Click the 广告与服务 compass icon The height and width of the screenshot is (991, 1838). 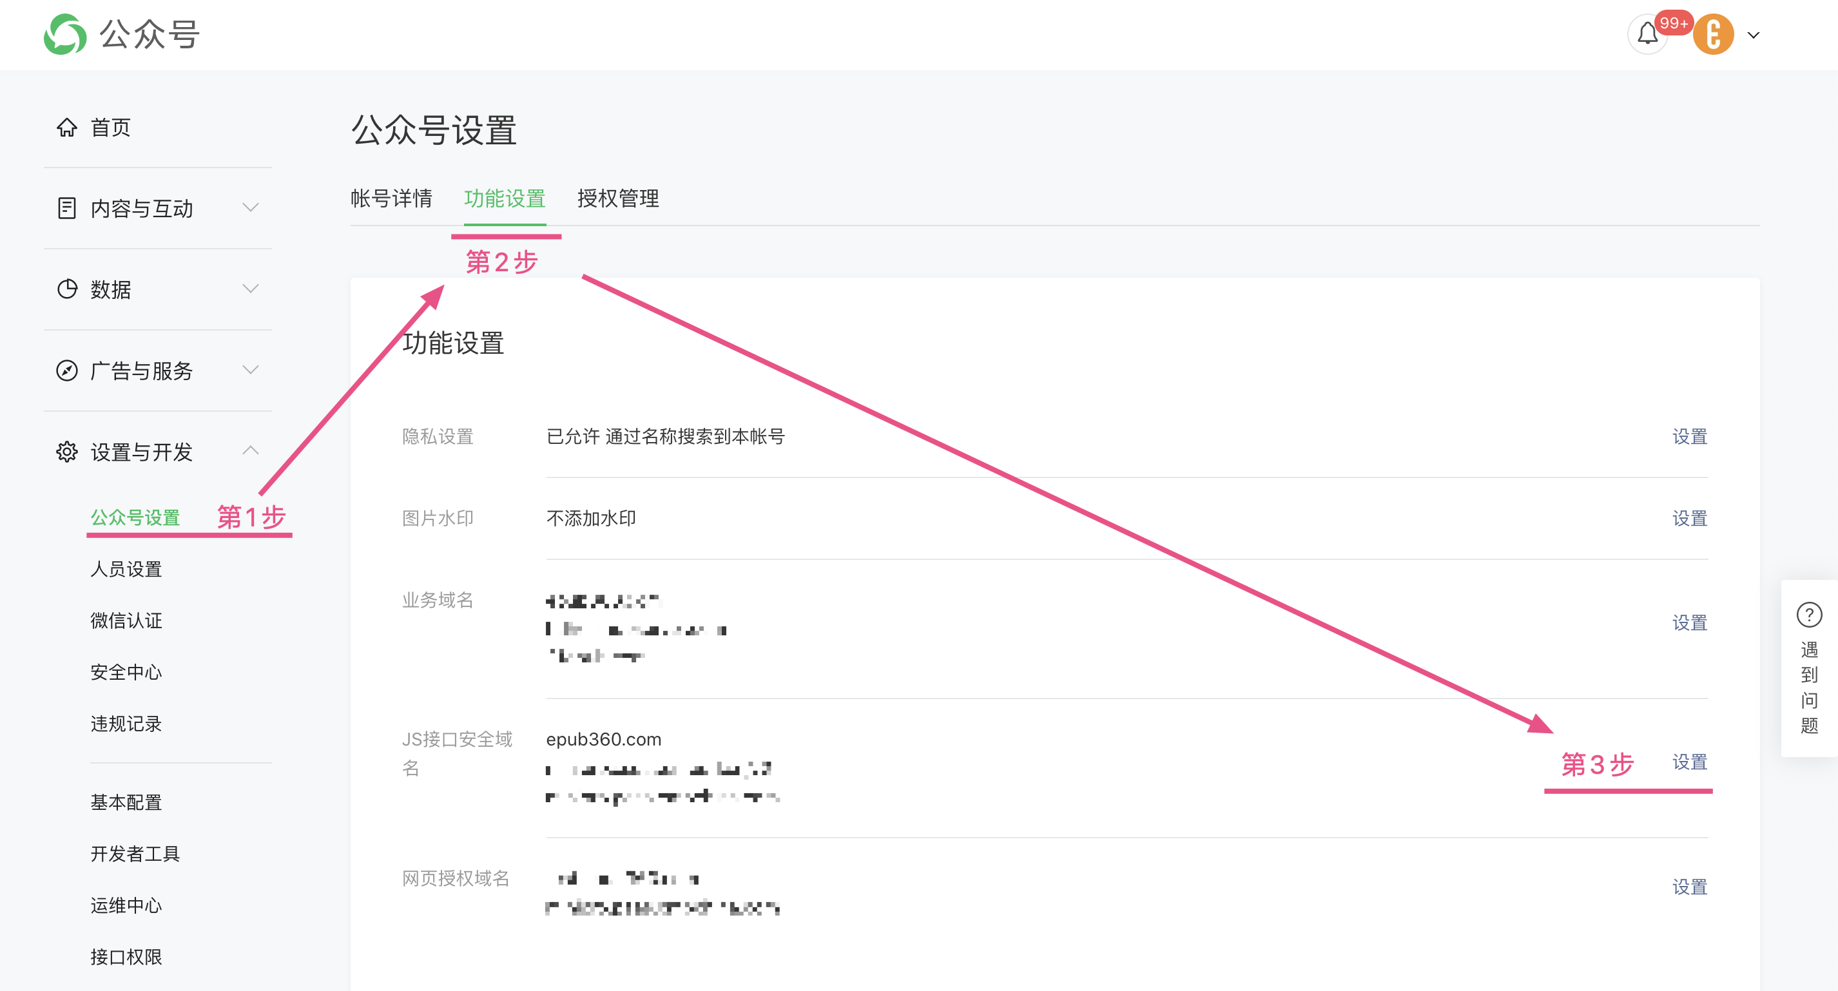[x=67, y=370]
